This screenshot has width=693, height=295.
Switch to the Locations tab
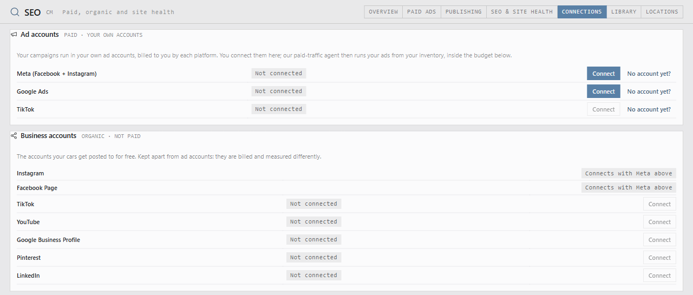662,12
